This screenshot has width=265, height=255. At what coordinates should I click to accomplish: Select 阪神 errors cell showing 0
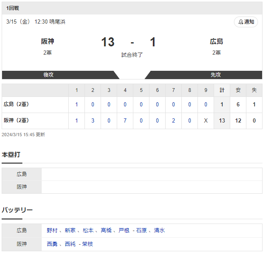tap(255, 121)
